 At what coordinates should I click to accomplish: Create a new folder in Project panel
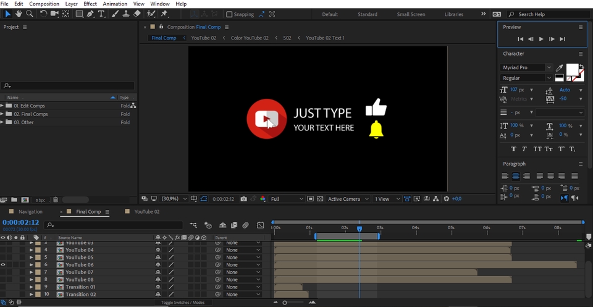(x=14, y=200)
